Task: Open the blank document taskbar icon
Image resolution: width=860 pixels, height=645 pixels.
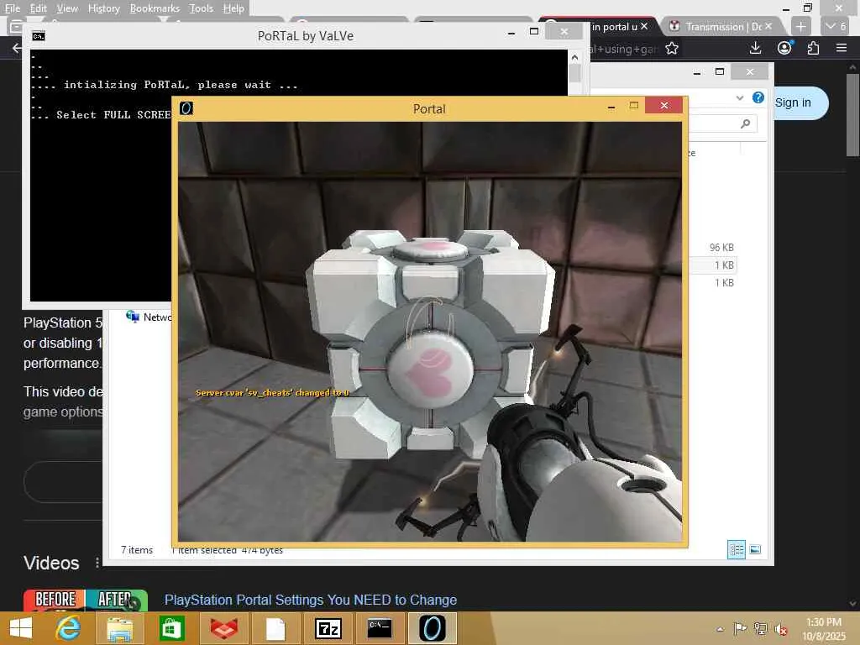Action: click(275, 628)
